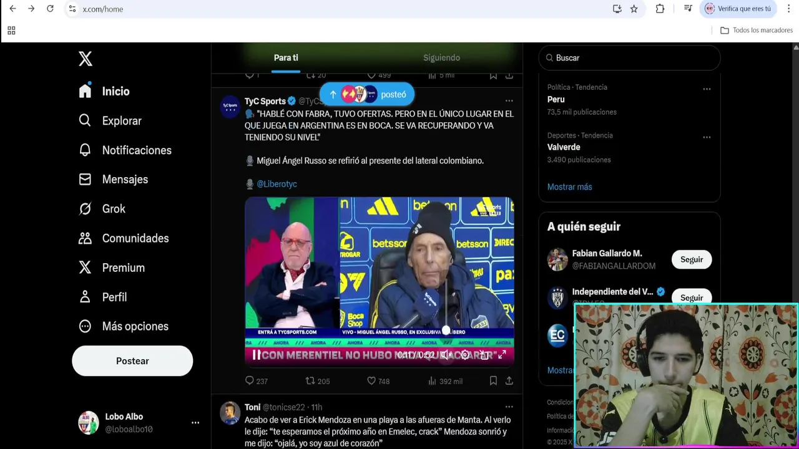This screenshot has height=449, width=799.
Task: Open Comunidades in the sidebar
Action: 124,238
